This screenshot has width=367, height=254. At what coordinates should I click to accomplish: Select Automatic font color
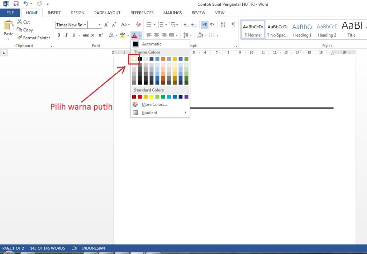[x=152, y=44]
